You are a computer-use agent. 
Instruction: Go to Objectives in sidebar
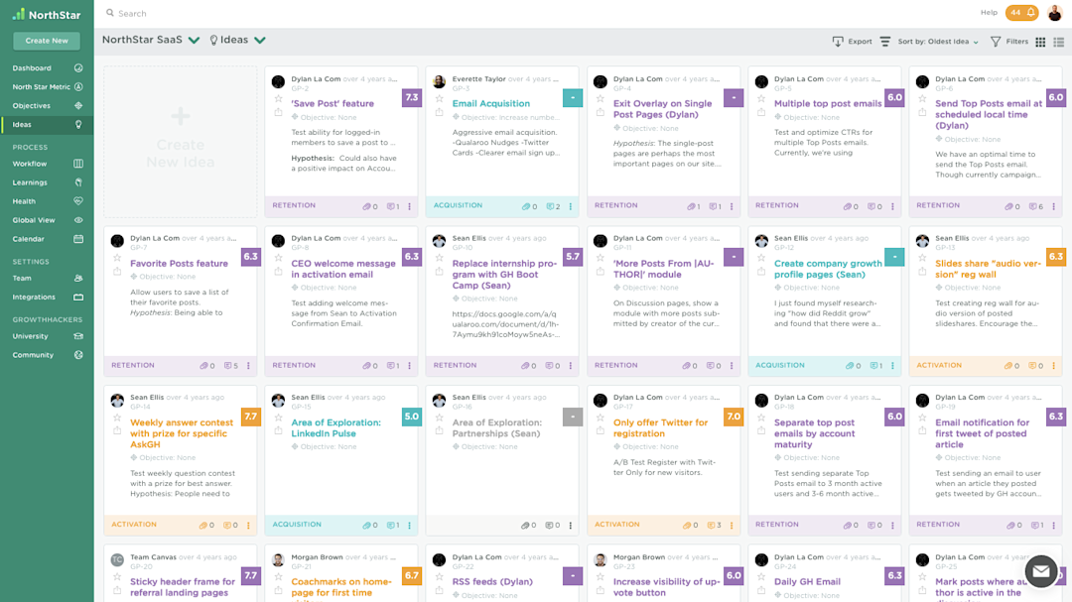point(47,106)
